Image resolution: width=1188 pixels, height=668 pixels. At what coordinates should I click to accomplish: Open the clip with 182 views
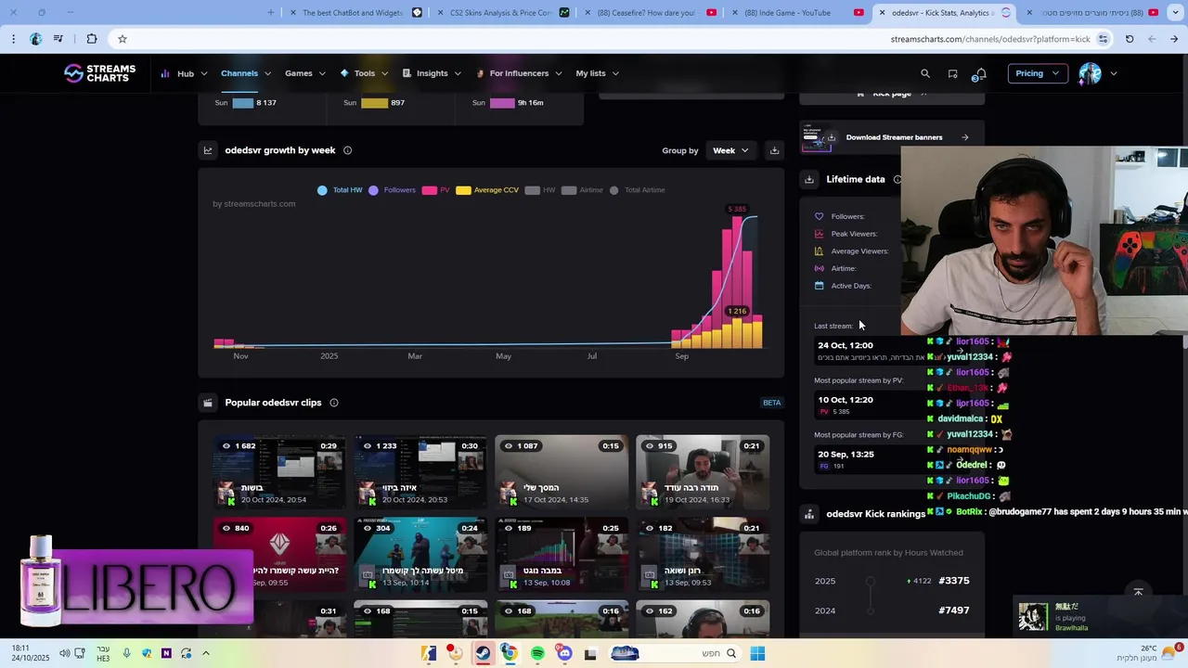tap(703, 555)
